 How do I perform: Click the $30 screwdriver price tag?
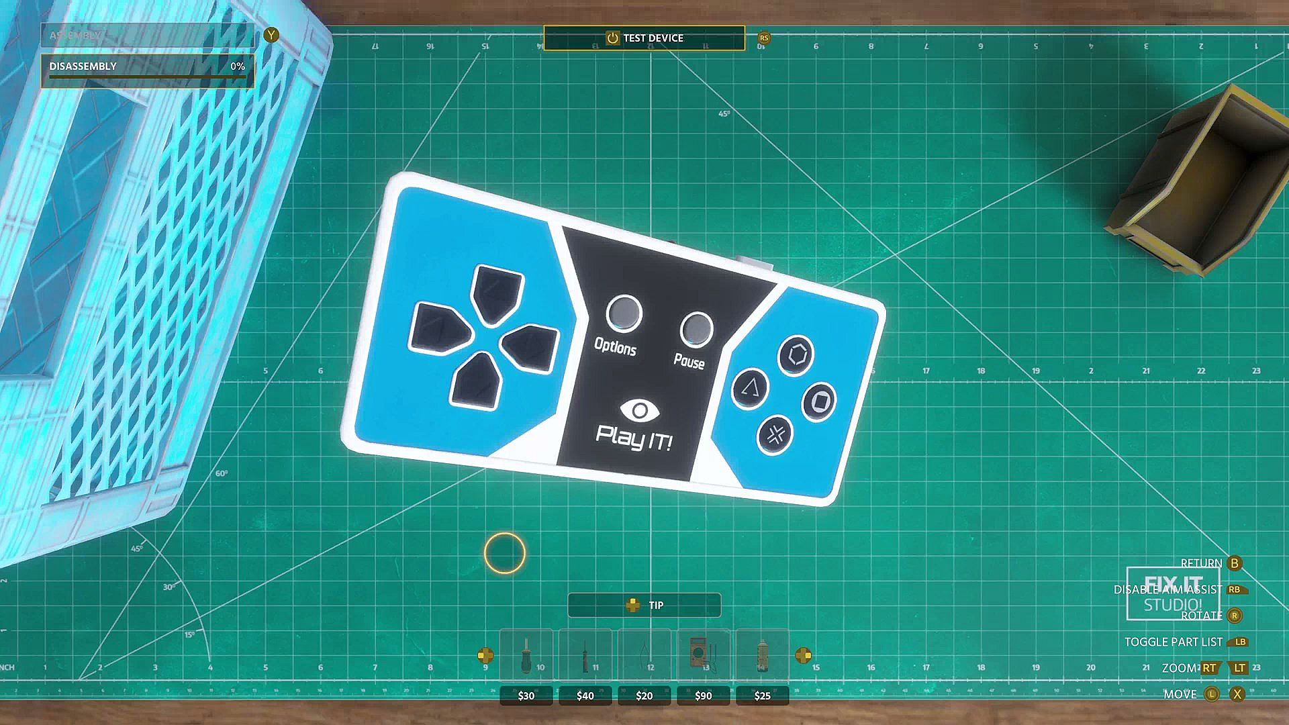[x=526, y=695]
